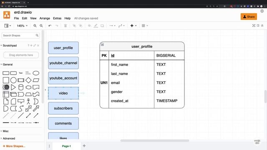This screenshot has width=267, height=150.
Task: Select the Actor stick figure shape
Action: tap(28, 101)
